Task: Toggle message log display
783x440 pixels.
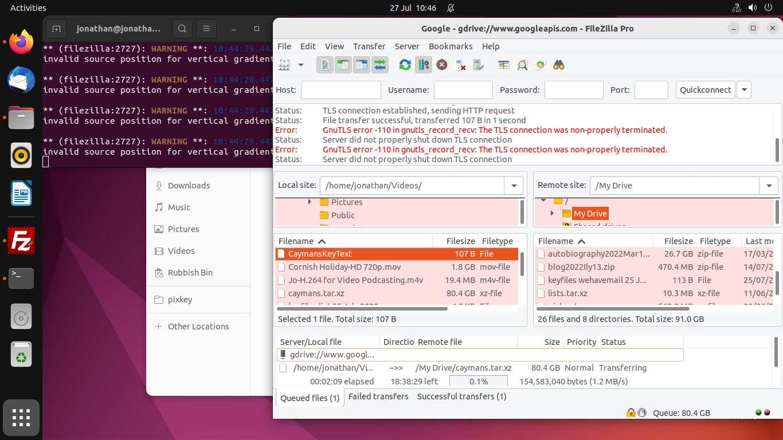Action: [324, 65]
